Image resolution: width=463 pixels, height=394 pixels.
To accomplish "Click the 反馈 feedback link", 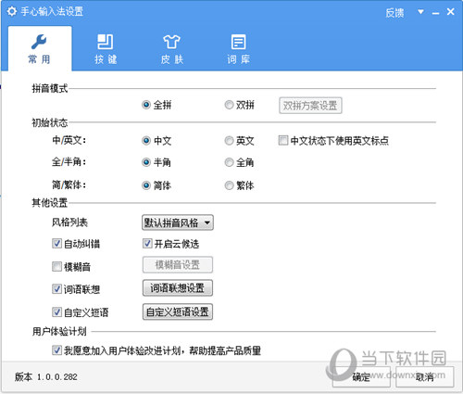I will [394, 13].
